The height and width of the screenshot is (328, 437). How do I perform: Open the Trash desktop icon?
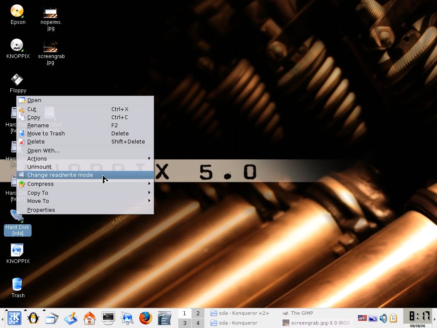[17, 287]
